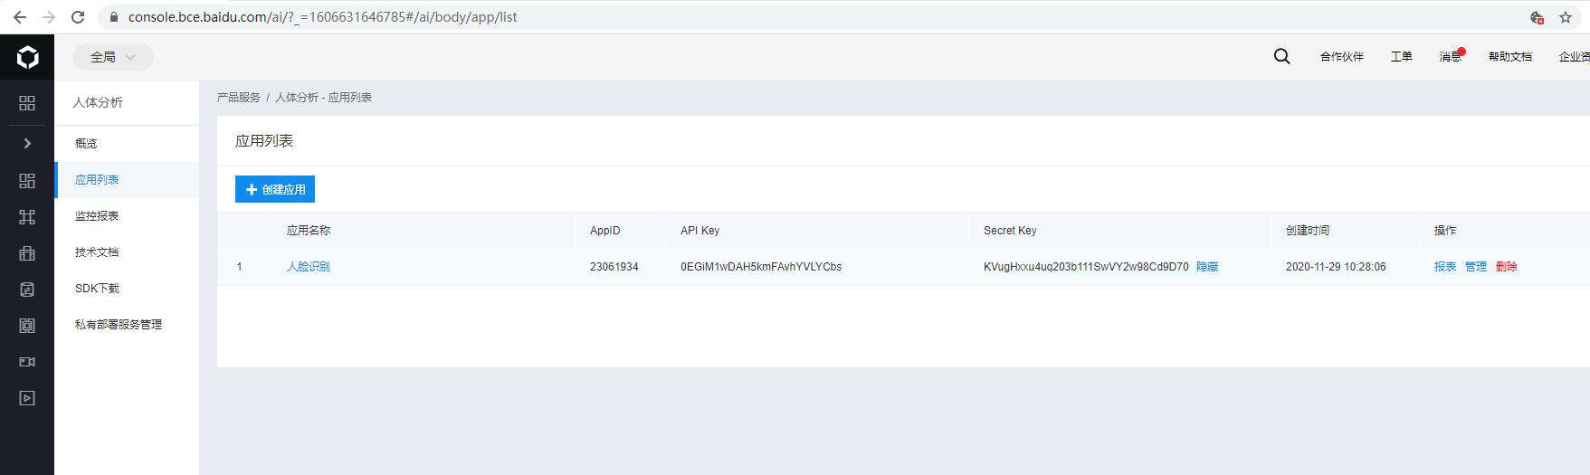Select 应用列表 in the side menu
The image size is (1590, 475).
[127, 179]
